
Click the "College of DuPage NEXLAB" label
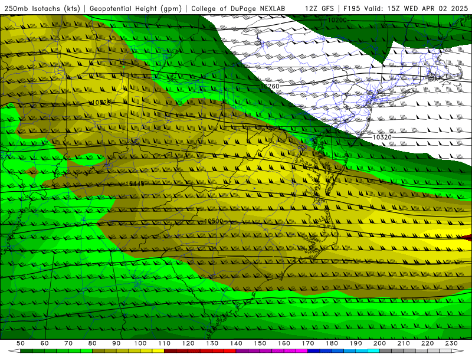tap(238, 9)
